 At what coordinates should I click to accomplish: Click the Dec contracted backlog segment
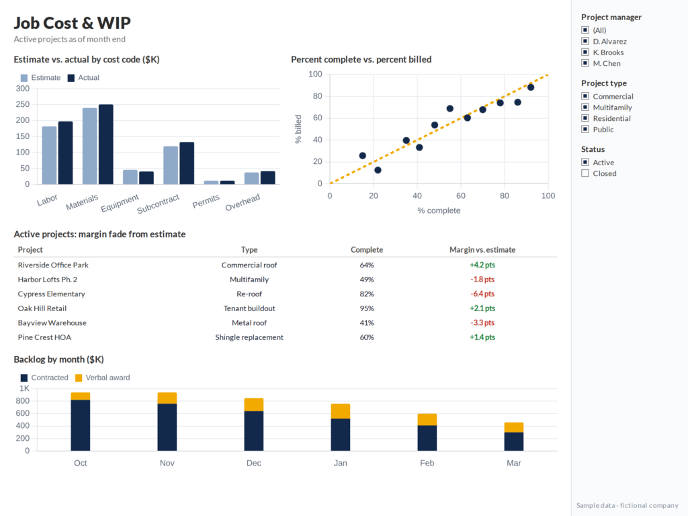click(253, 431)
